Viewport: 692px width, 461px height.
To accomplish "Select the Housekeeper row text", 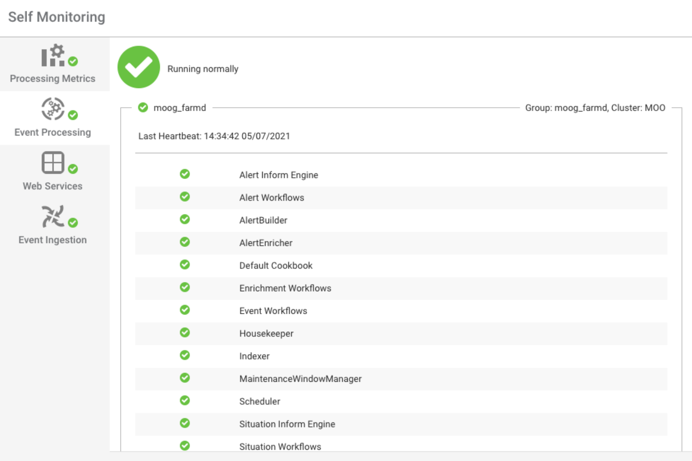I will (x=266, y=333).
